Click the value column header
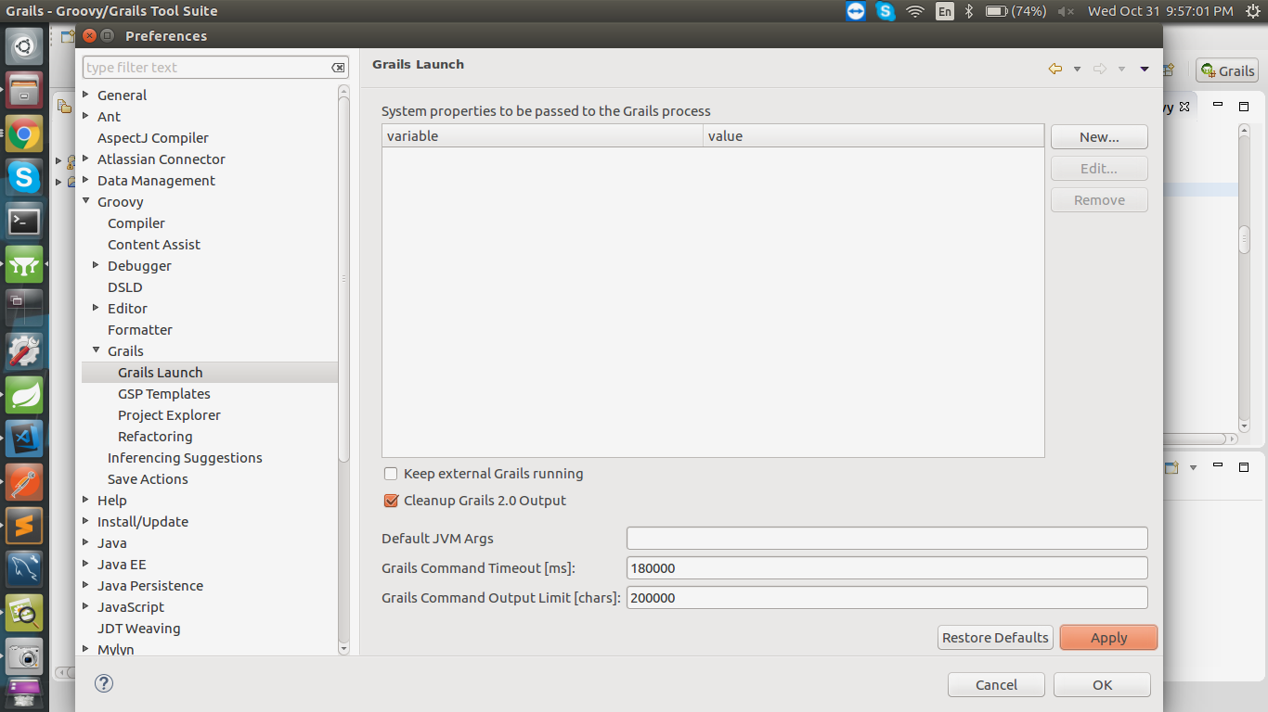Image resolution: width=1268 pixels, height=712 pixels. pyautogui.click(x=873, y=136)
